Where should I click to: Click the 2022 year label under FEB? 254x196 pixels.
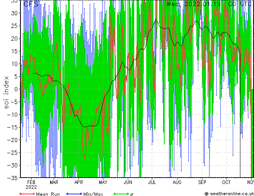[31, 187]
